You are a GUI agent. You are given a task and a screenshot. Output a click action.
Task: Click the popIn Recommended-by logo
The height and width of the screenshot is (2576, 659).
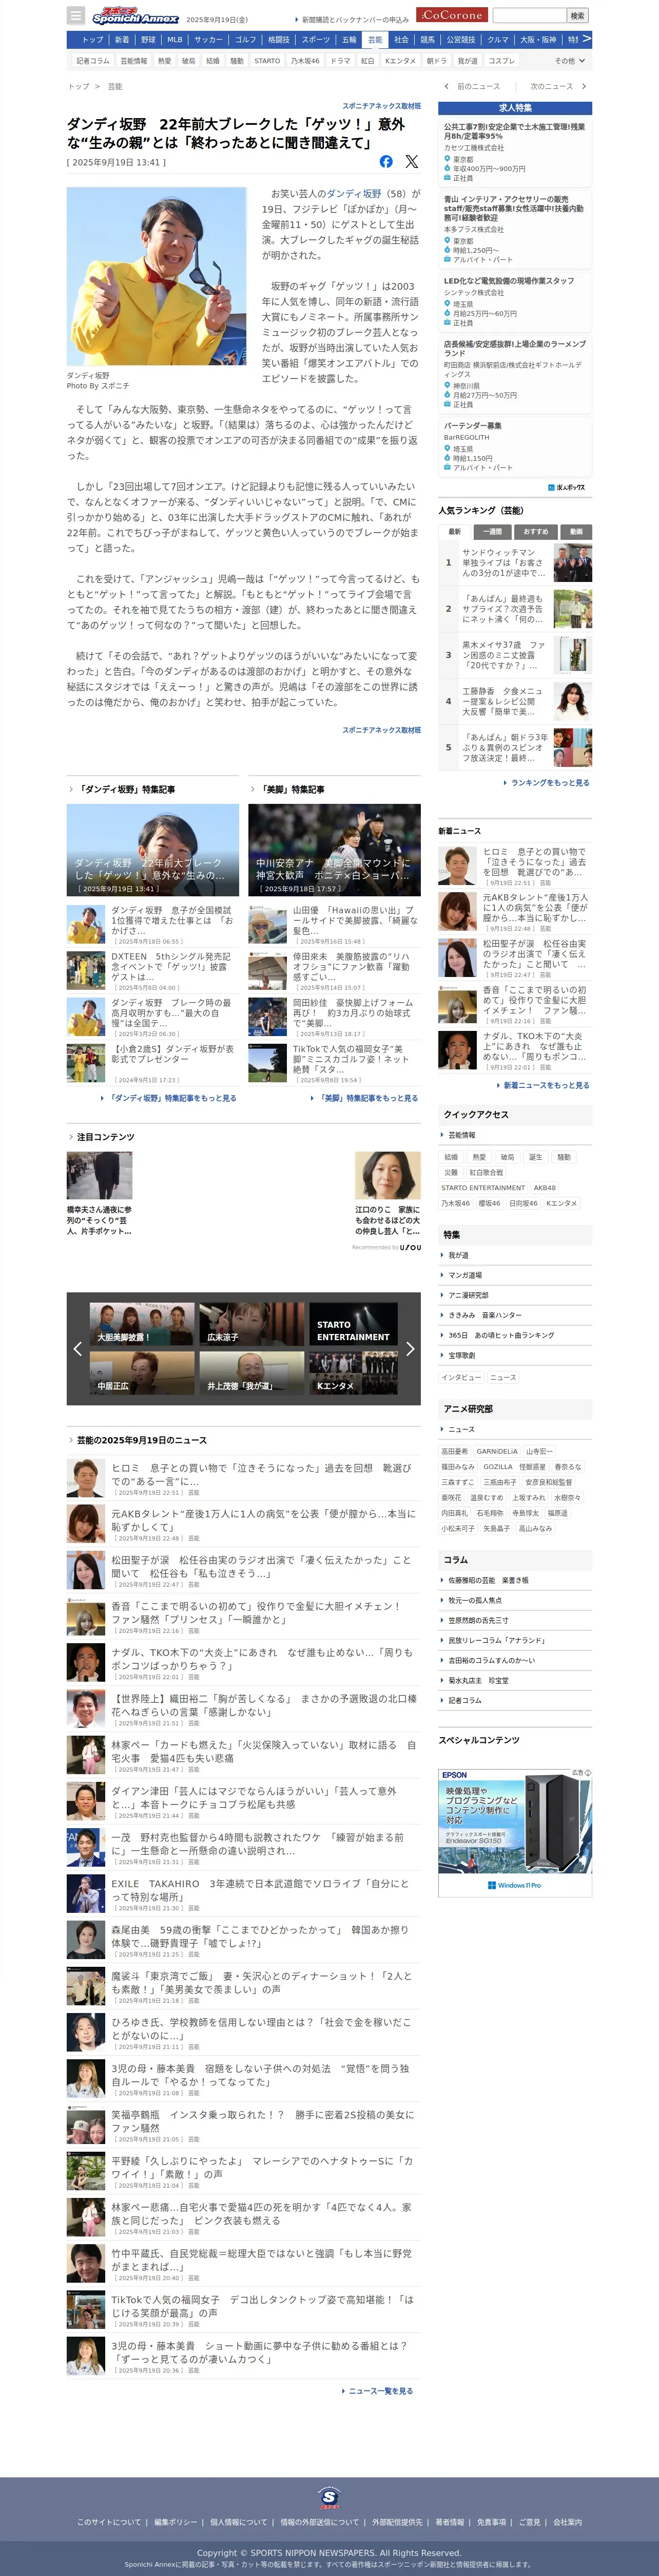pos(386,1247)
